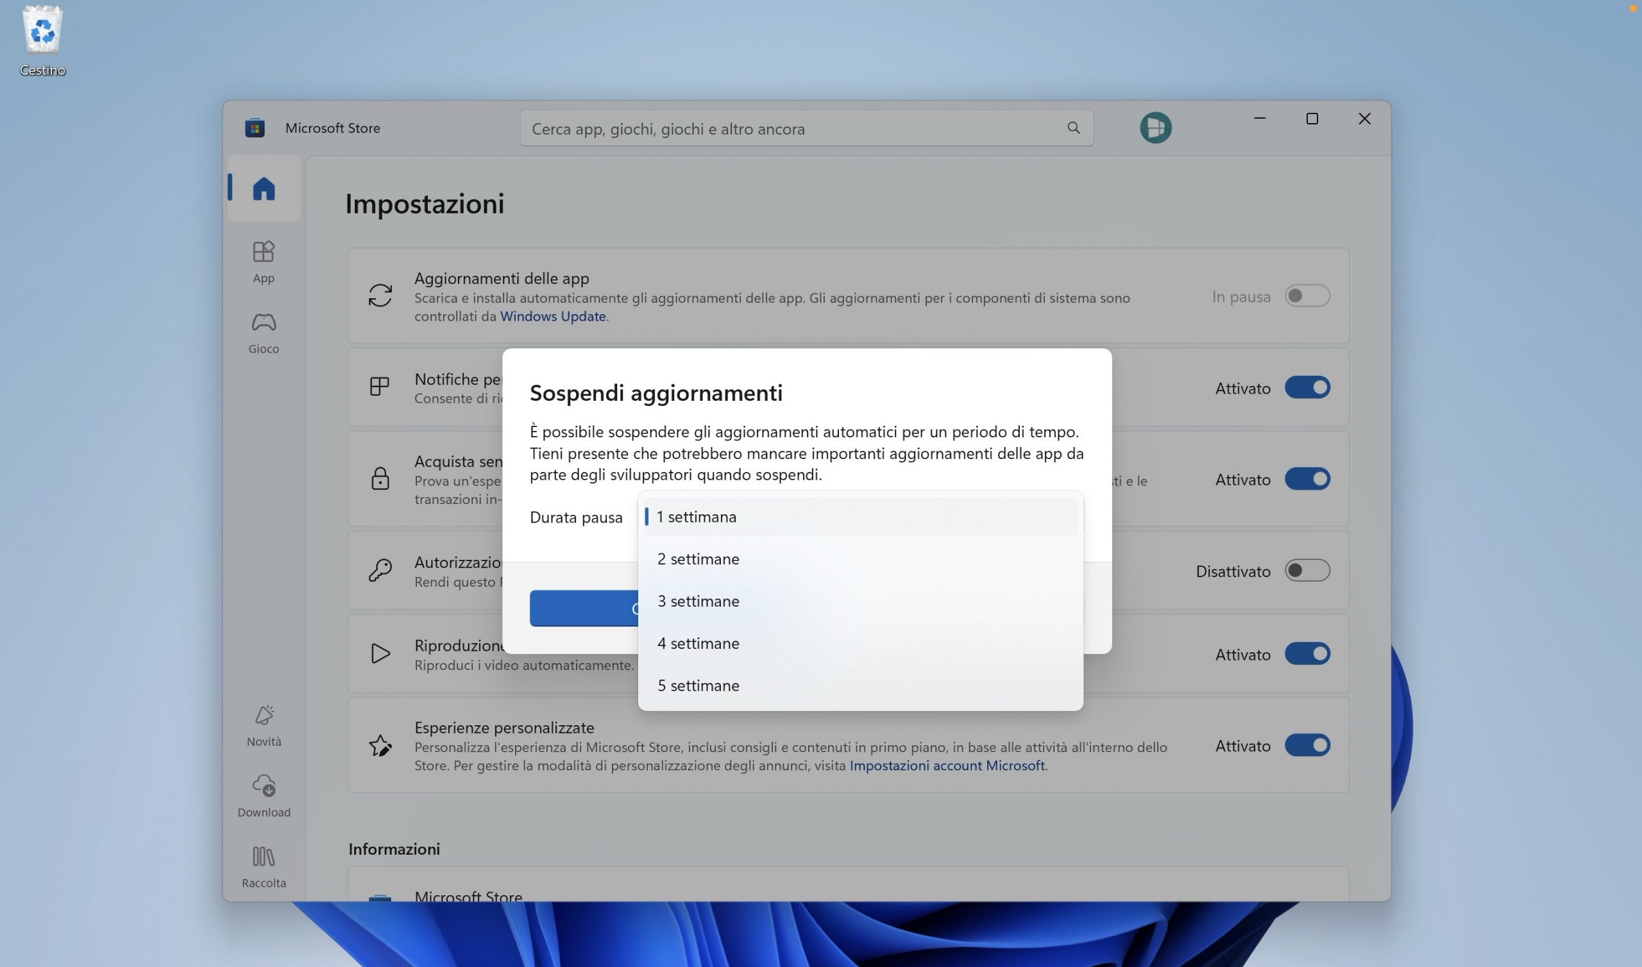Image resolution: width=1642 pixels, height=967 pixels.
Task: Turn off Esperienze personalizzate toggle
Action: [x=1307, y=744]
